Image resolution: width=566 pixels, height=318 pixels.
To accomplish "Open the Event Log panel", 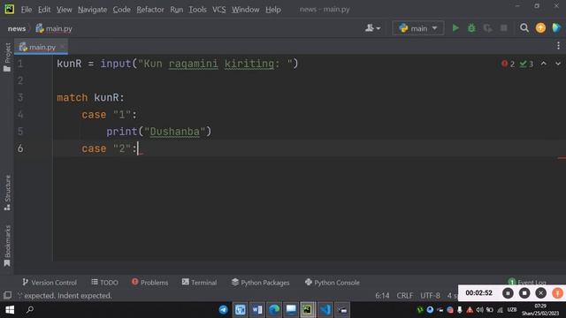I will 527,282.
